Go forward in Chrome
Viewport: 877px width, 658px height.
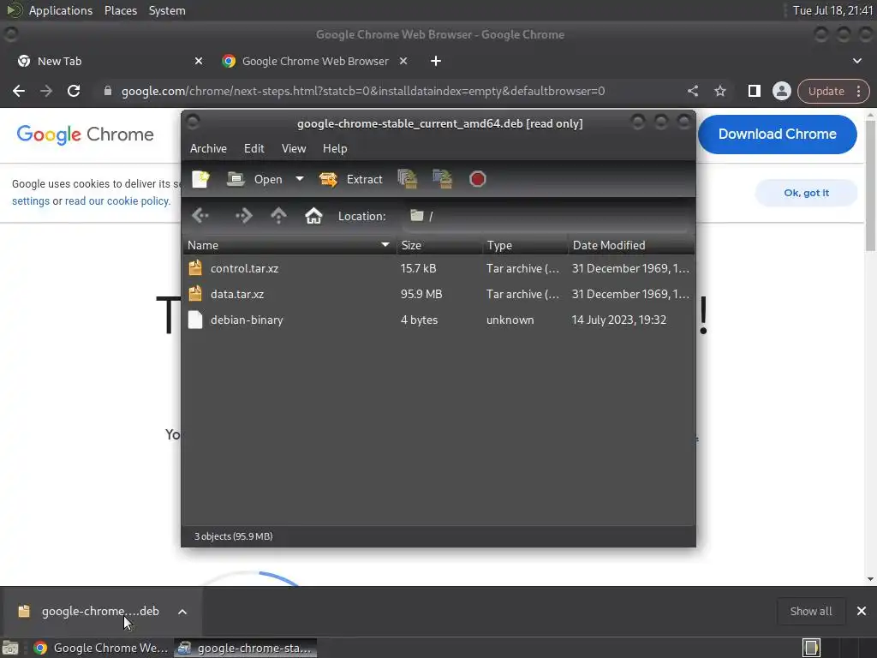46,91
